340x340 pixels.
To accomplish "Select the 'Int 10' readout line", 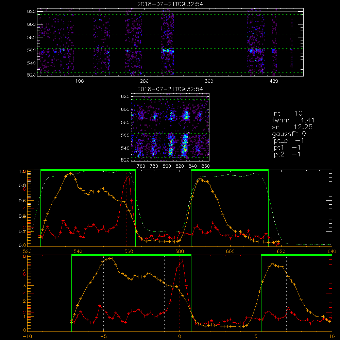I will tap(287, 113).
